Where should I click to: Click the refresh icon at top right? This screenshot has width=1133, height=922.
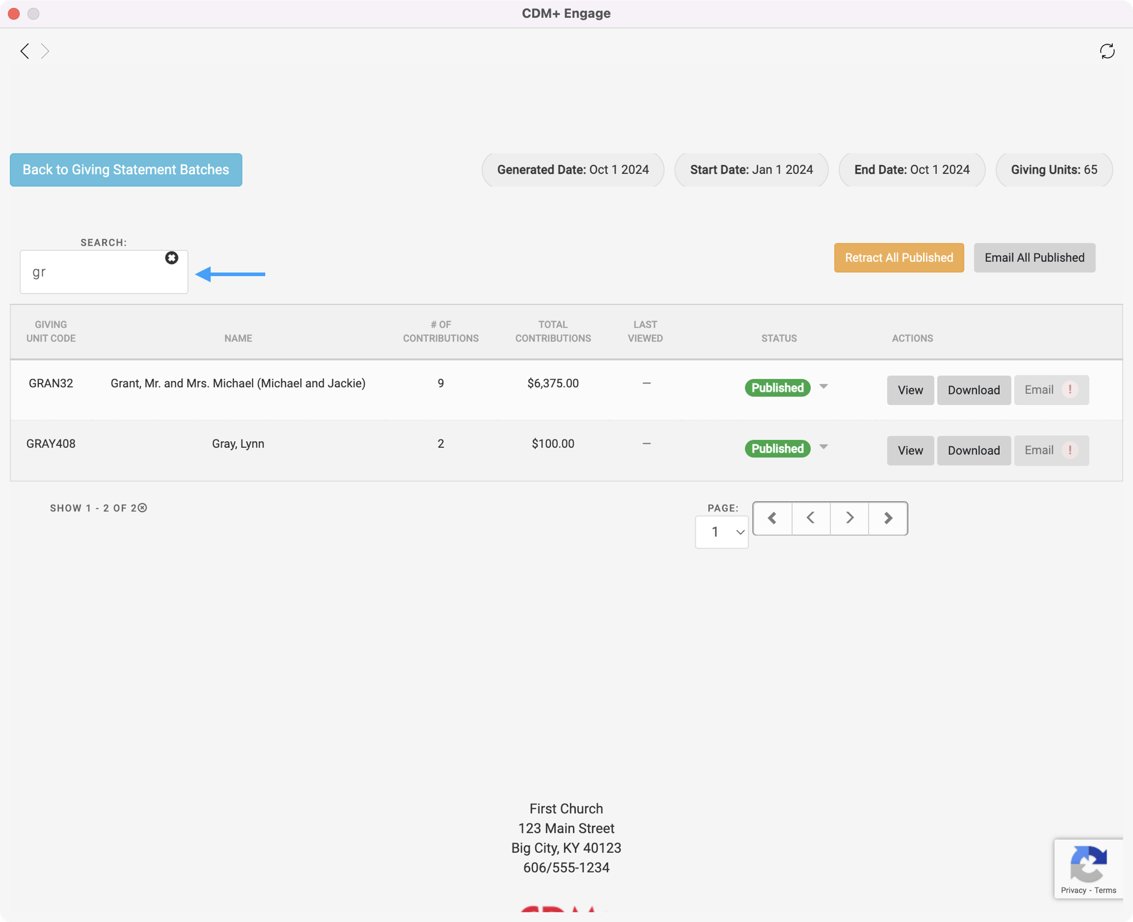tap(1107, 51)
